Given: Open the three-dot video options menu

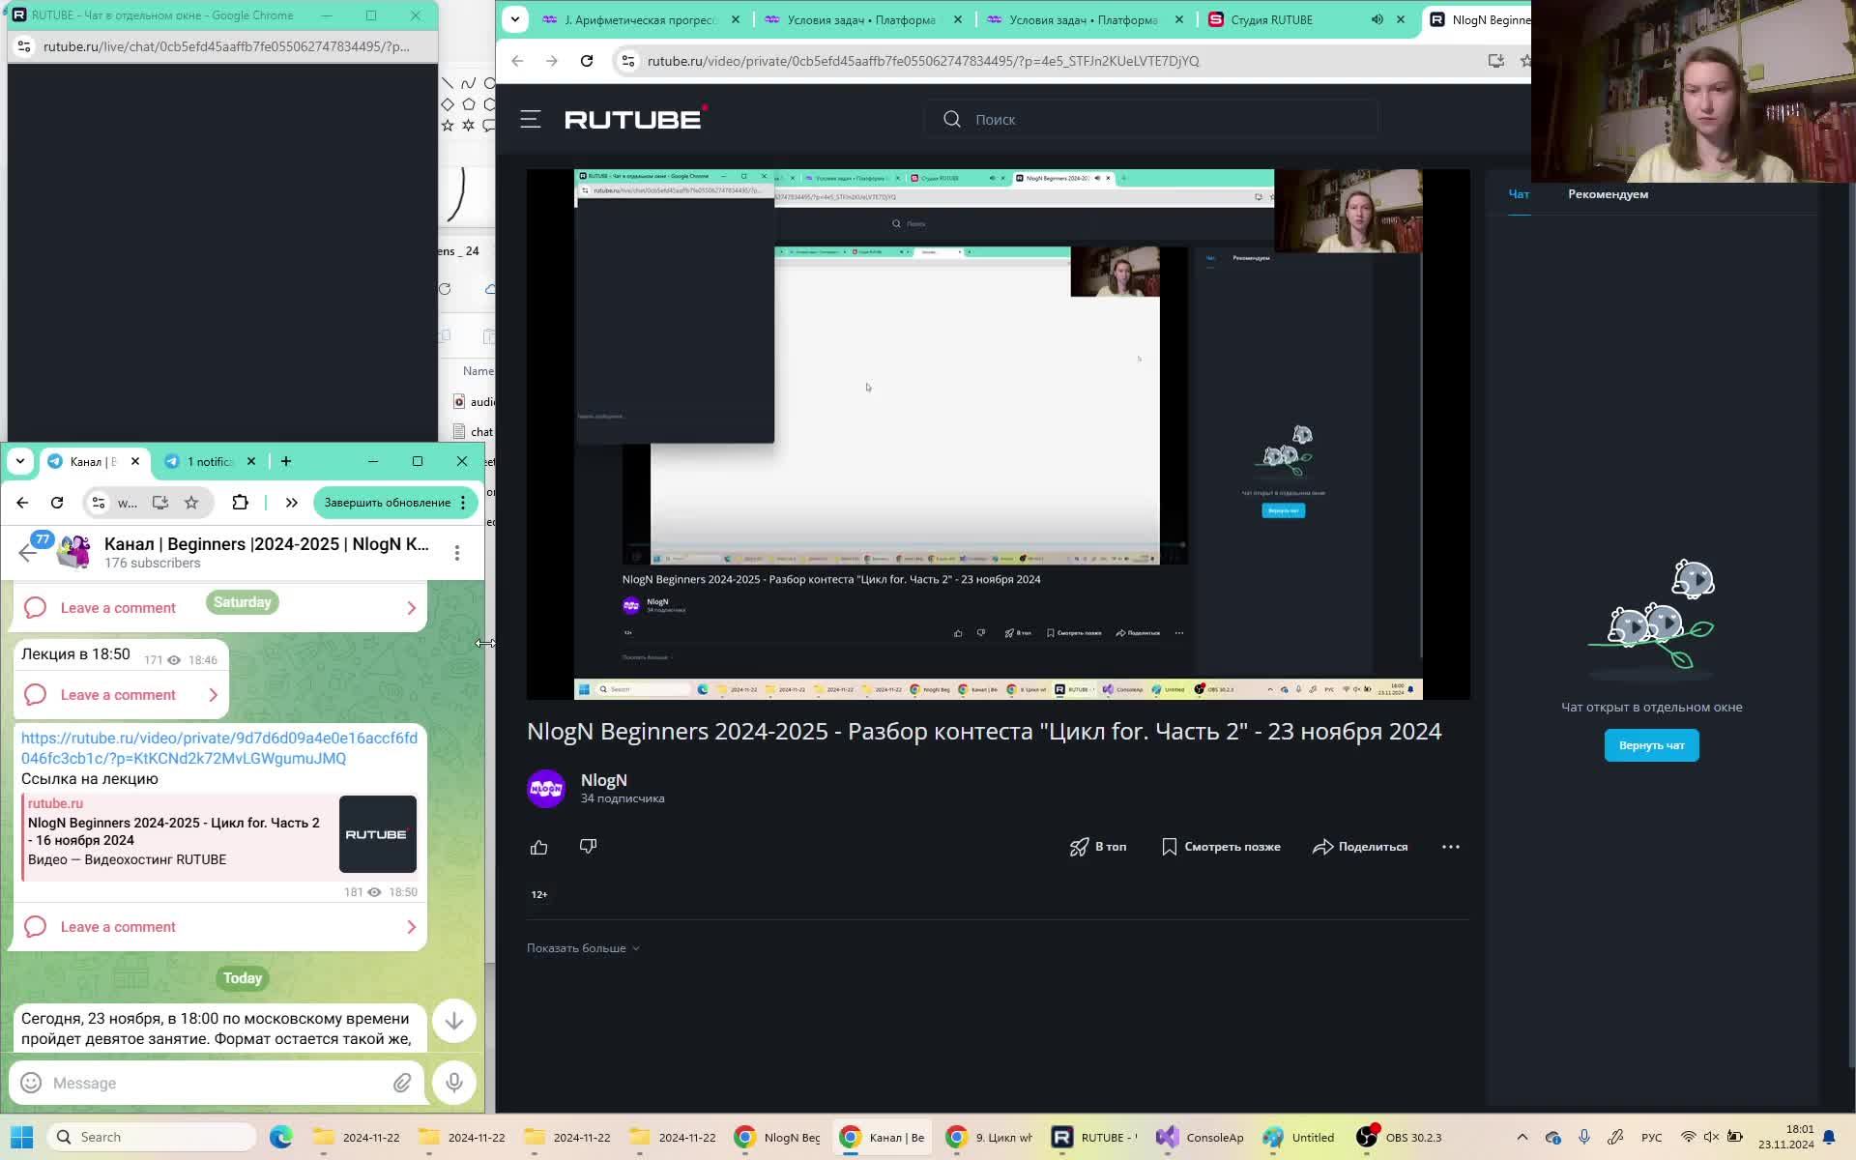Looking at the screenshot, I should (x=1450, y=847).
